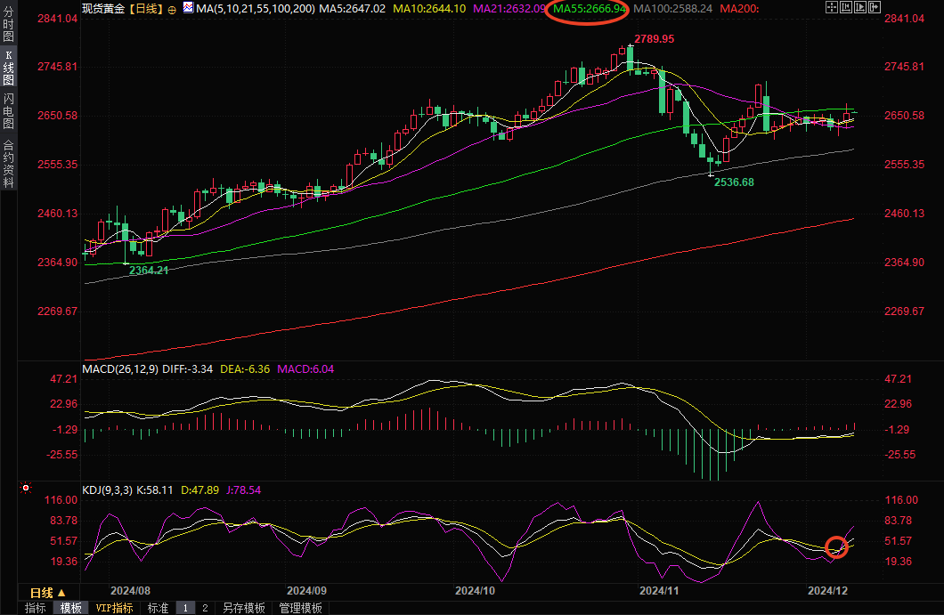Switch to template layout 1
The width and height of the screenshot is (944, 615).
point(186,608)
